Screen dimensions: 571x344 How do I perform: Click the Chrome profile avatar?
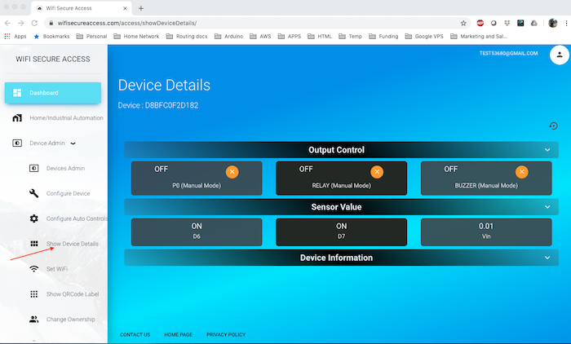553,23
